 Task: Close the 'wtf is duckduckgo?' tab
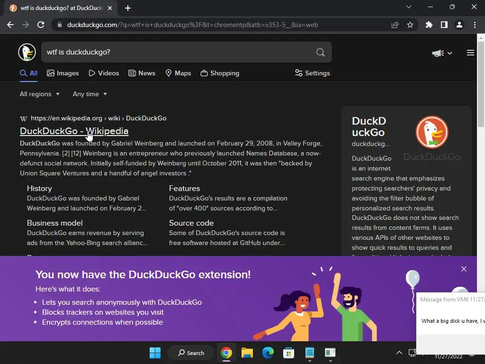tap(109, 9)
